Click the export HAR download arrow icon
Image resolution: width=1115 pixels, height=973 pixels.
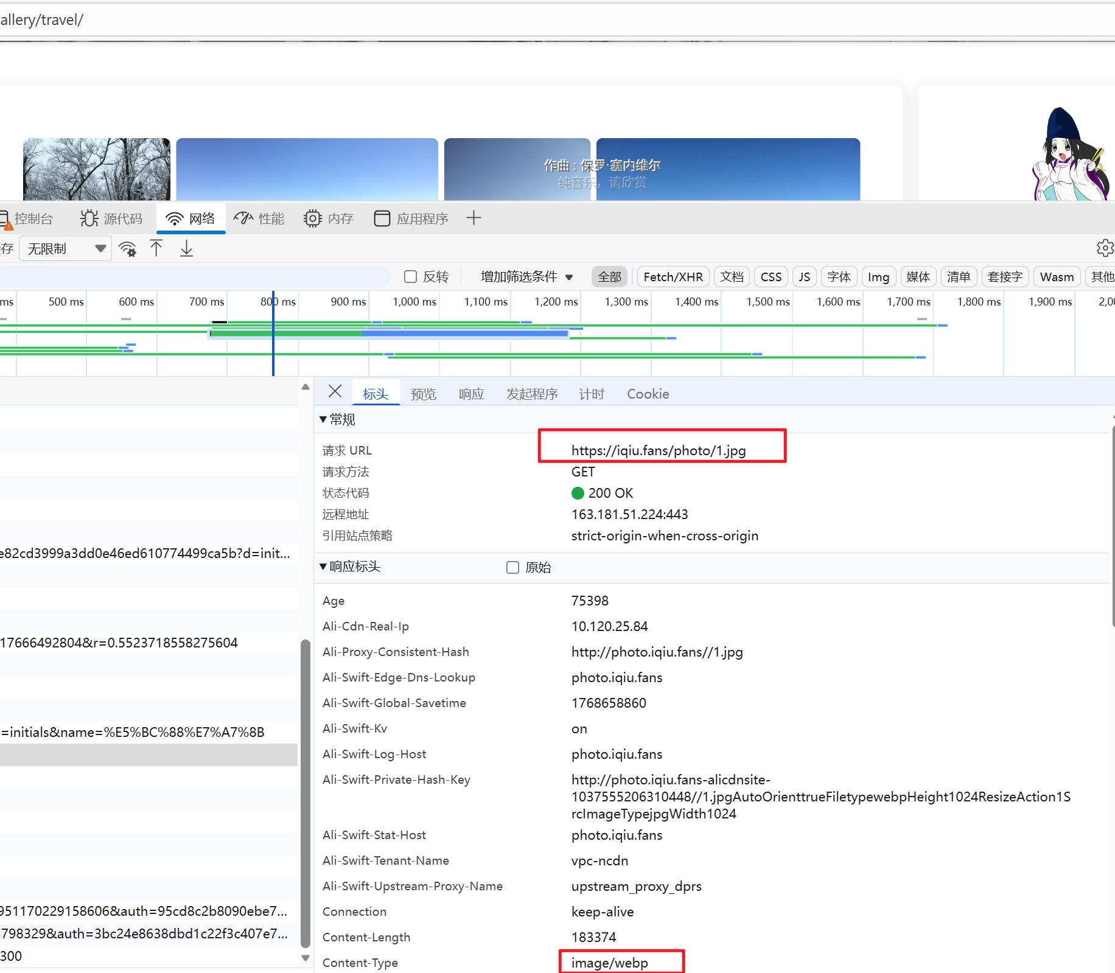pyautogui.click(x=186, y=249)
